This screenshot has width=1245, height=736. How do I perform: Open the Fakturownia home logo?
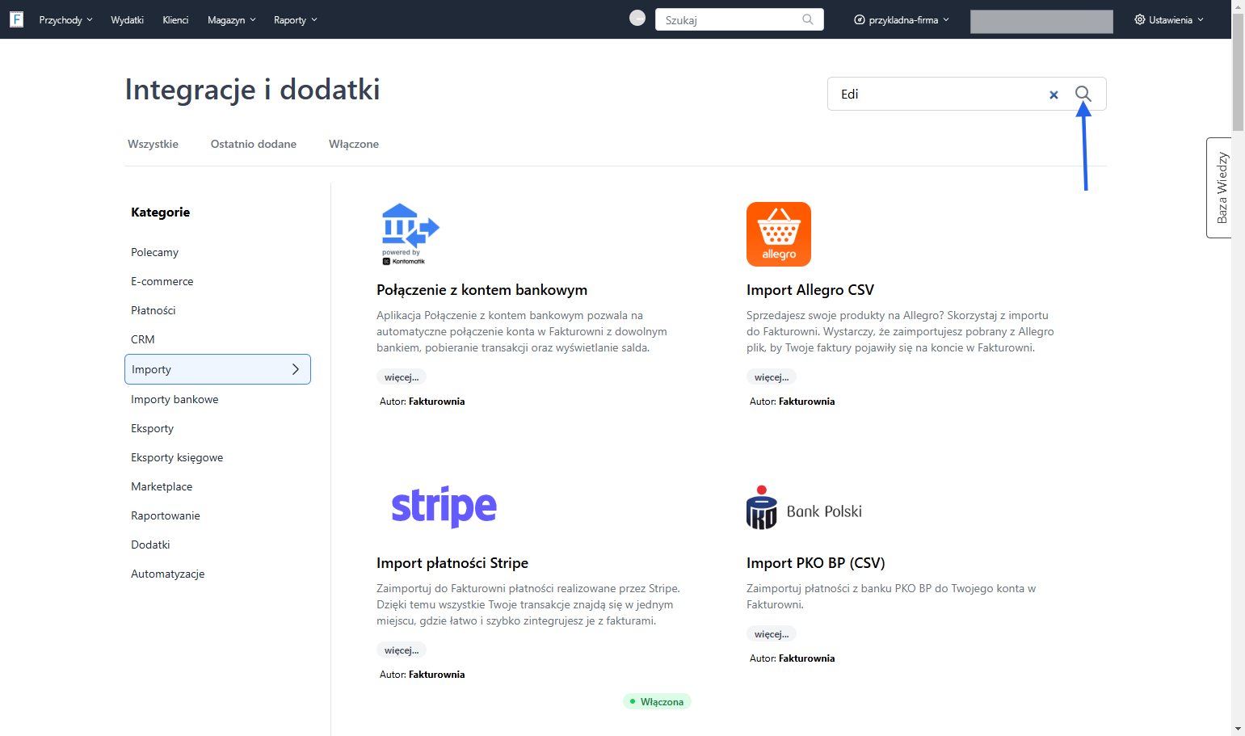(16, 19)
